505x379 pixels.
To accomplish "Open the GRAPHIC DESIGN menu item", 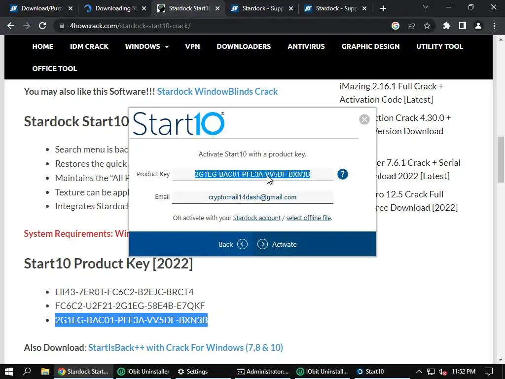I will pyautogui.click(x=371, y=46).
